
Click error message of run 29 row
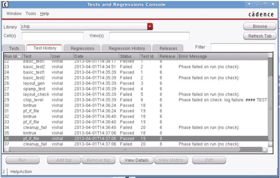pos(223,100)
